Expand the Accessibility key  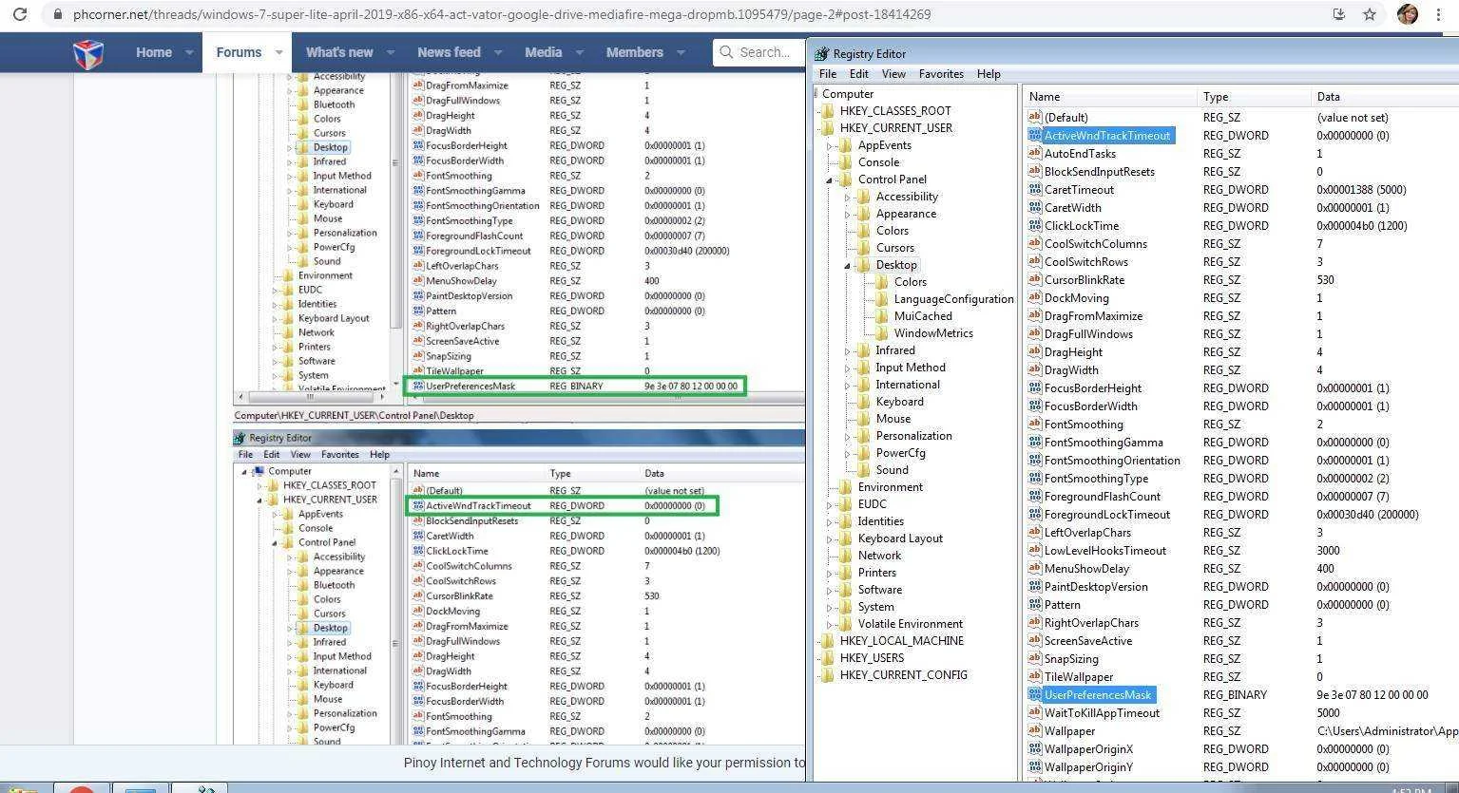[848, 197]
